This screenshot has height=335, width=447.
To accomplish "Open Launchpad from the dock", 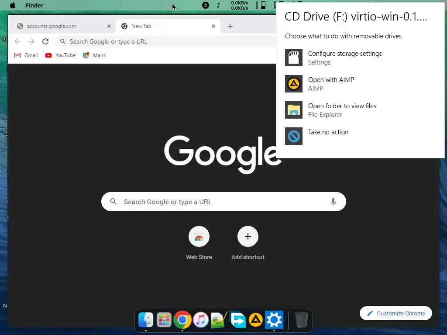I will (164, 320).
